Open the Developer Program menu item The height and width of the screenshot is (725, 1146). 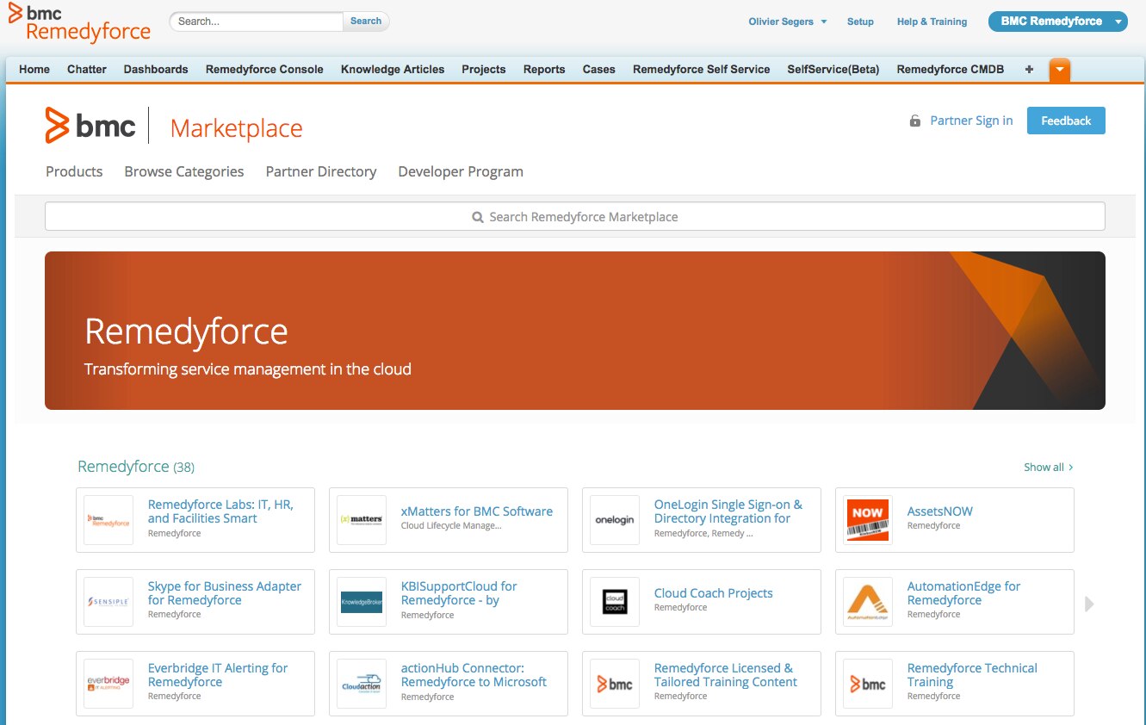click(x=461, y=171)
